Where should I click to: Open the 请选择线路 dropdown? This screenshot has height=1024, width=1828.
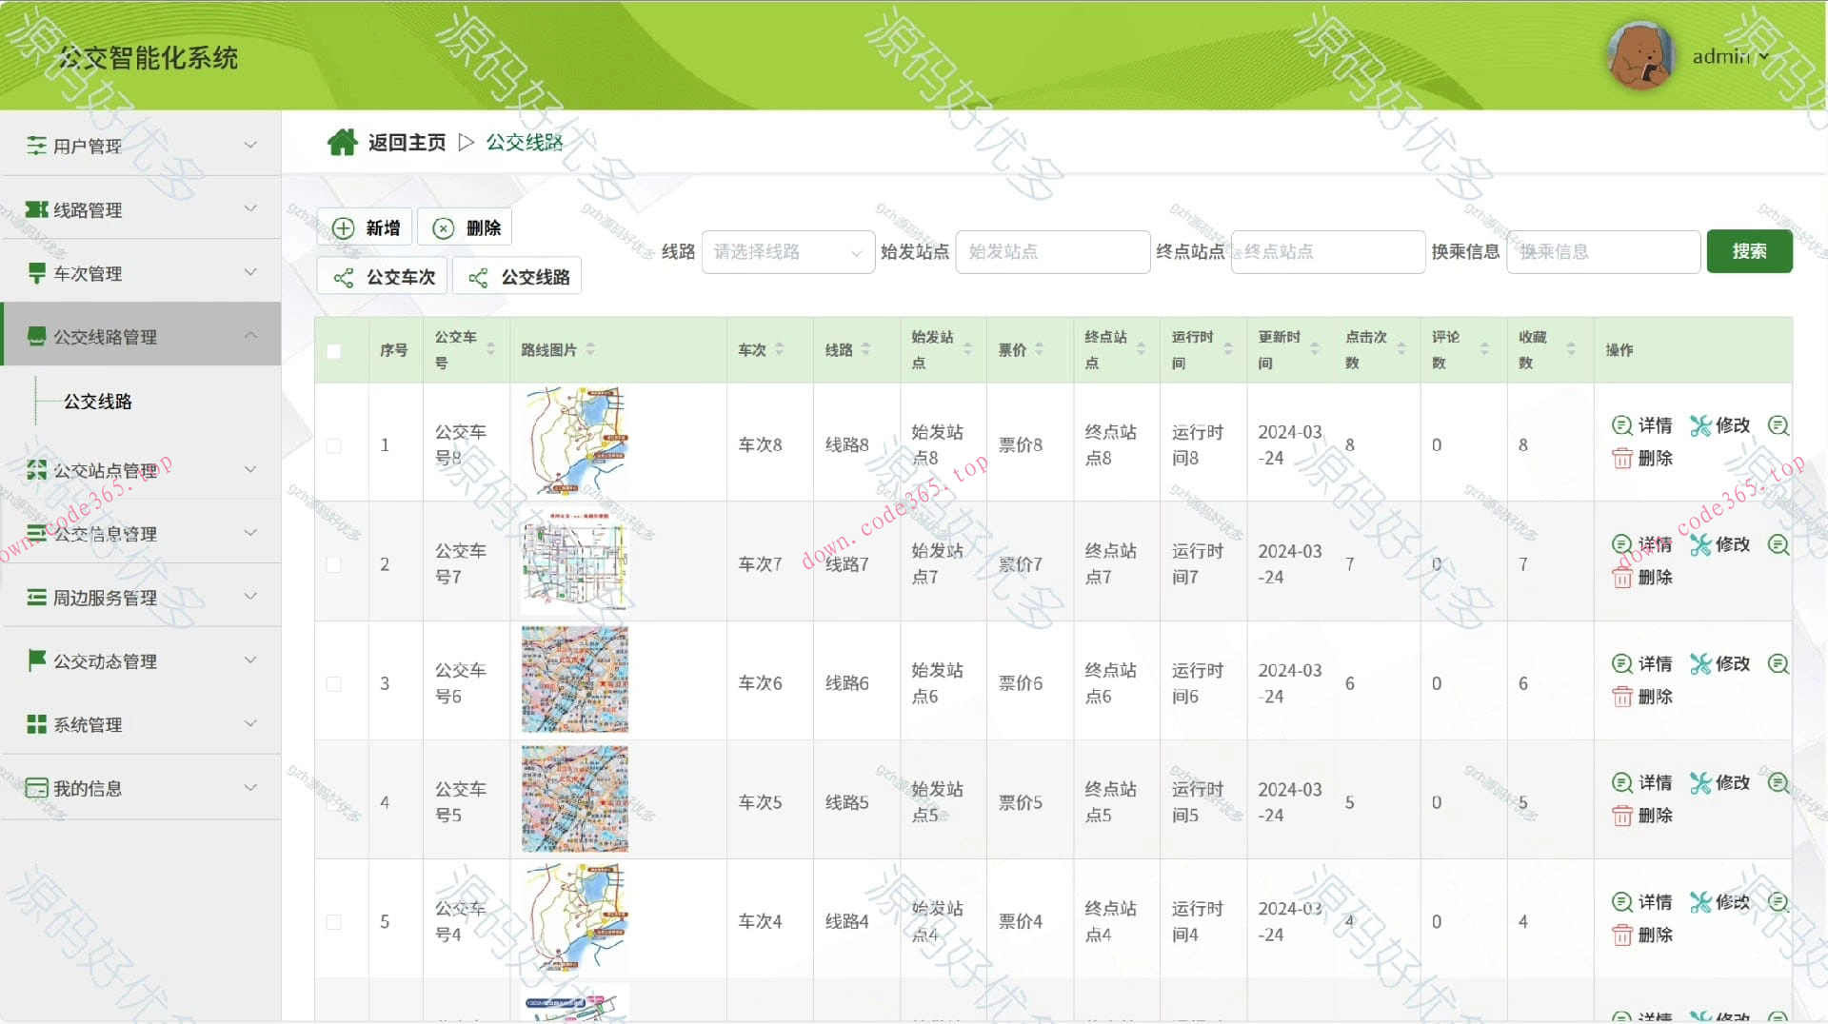pyautogui.click(x=787, y=251)
